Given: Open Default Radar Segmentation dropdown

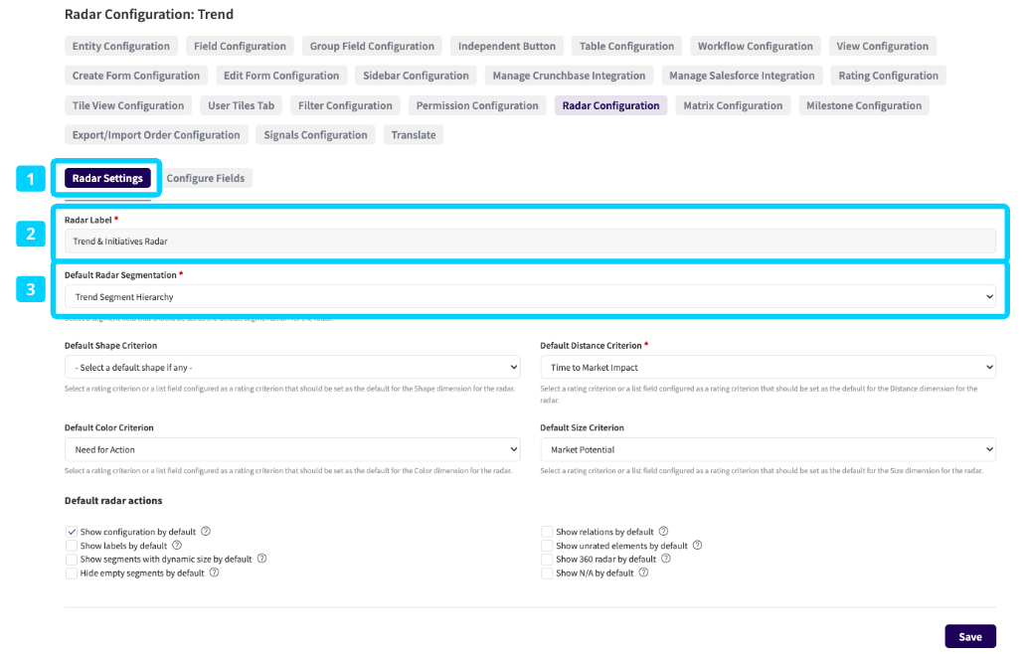Looking at the screenshot, I should 529,296.
